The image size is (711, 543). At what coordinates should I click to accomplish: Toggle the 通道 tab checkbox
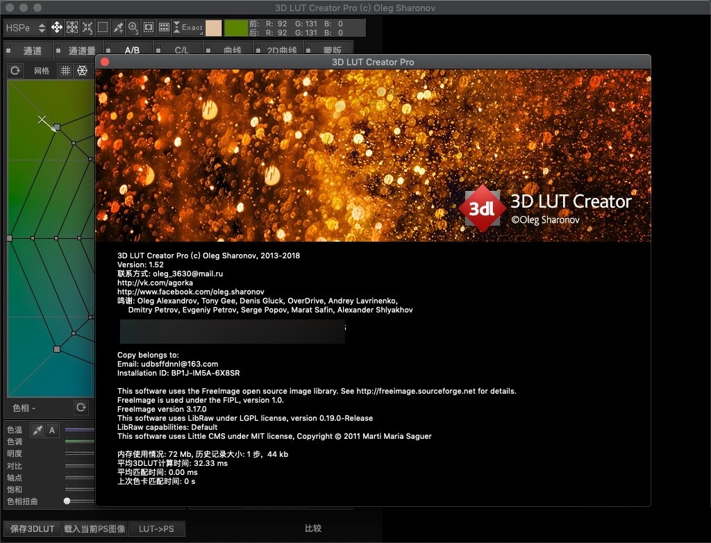coord(10,50)
